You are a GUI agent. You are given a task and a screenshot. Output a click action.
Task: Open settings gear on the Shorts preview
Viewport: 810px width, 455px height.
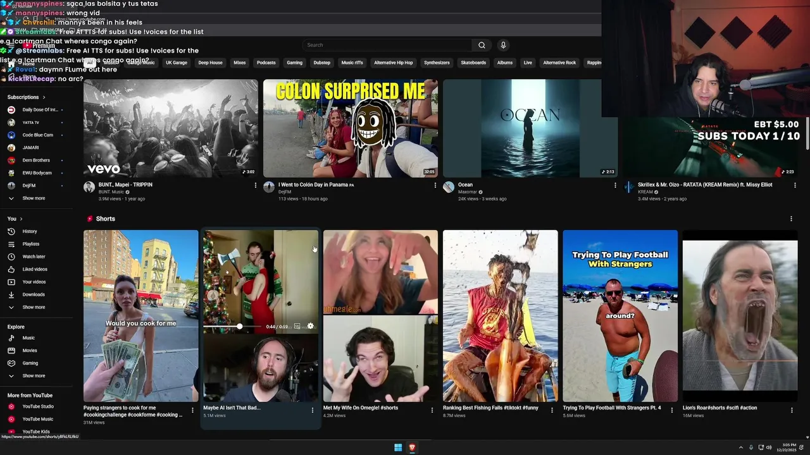[310, 326]
